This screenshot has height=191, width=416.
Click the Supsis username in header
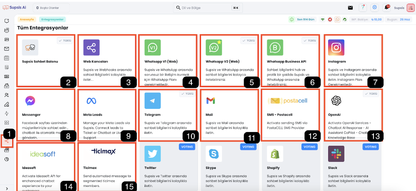point(399,8)
